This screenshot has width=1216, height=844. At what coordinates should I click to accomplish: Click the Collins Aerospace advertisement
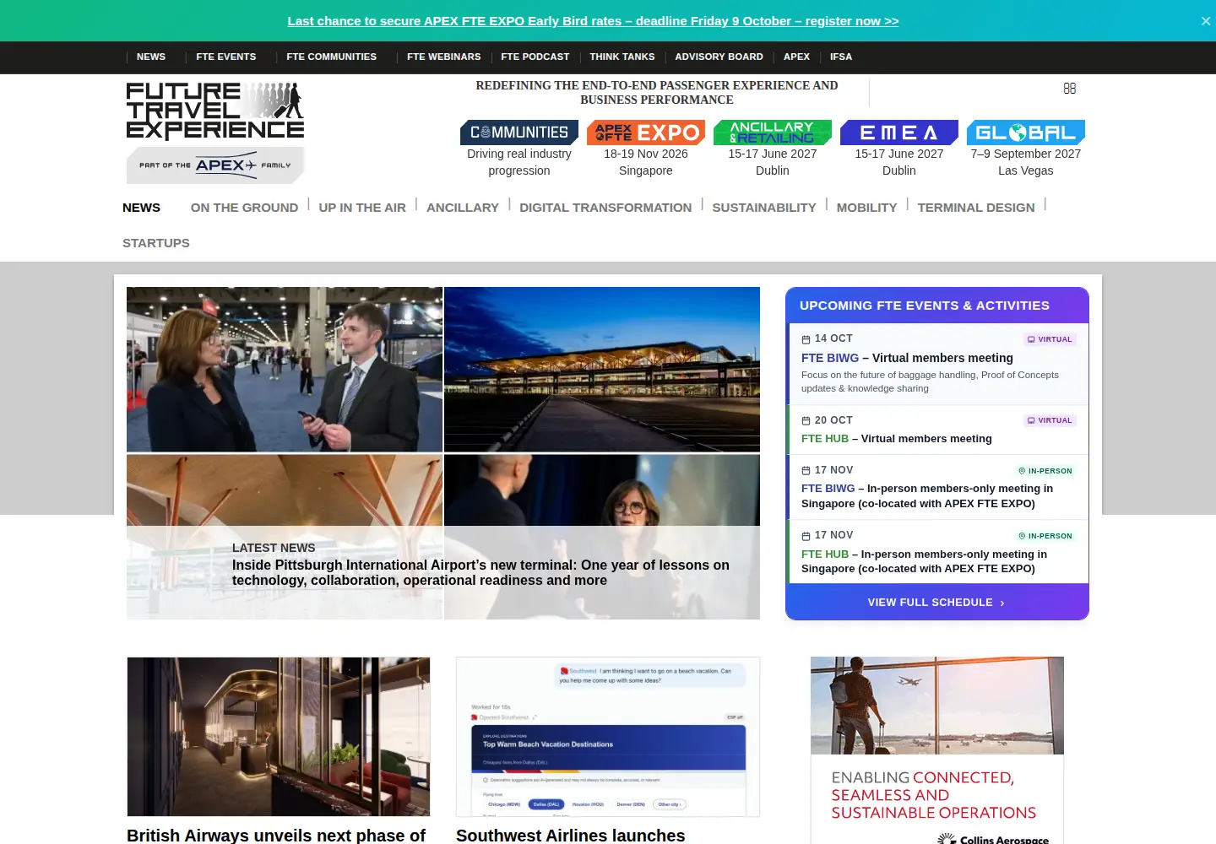pos(937,750)
